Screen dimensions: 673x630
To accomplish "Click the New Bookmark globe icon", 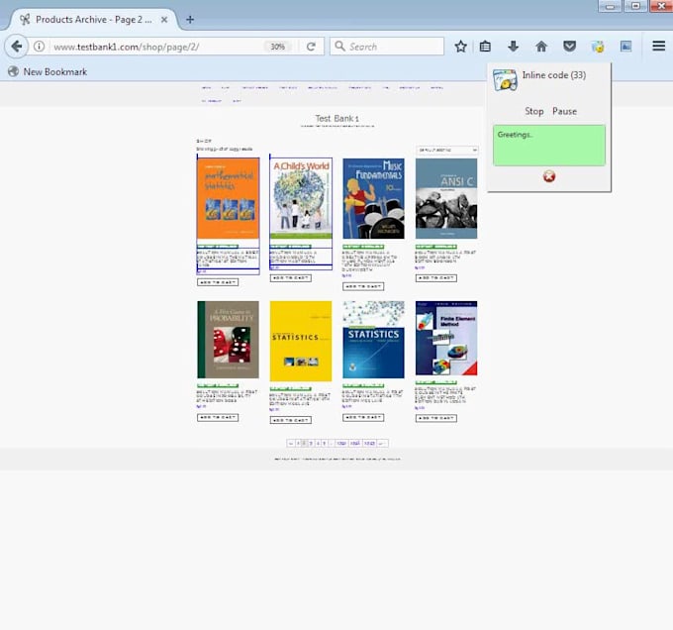I will click(13, 71).
